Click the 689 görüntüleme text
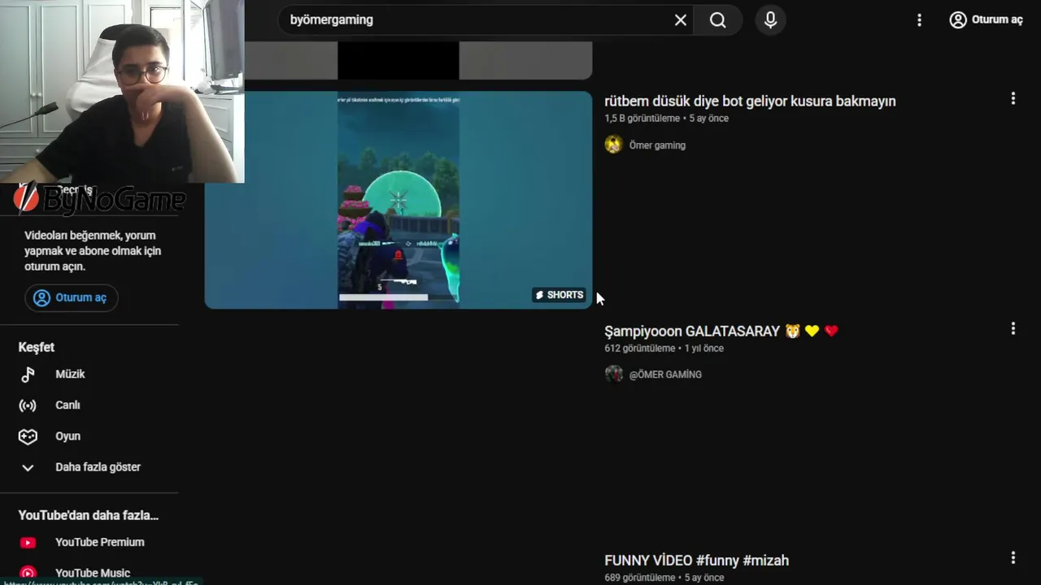 [640, 578]
